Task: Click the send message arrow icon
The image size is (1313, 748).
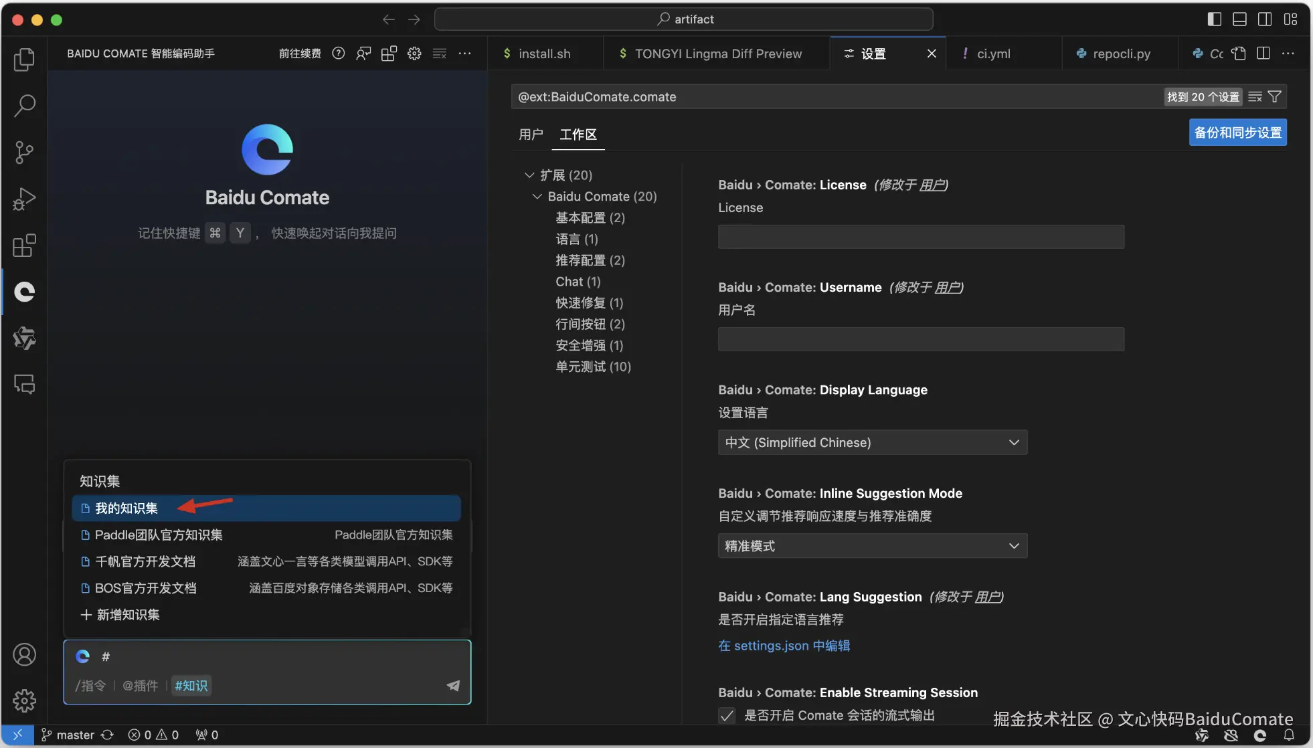Action: coord(453,685)
